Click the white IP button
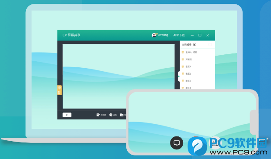Viewport: 271px width, 159px height. [x=67, y=115]
